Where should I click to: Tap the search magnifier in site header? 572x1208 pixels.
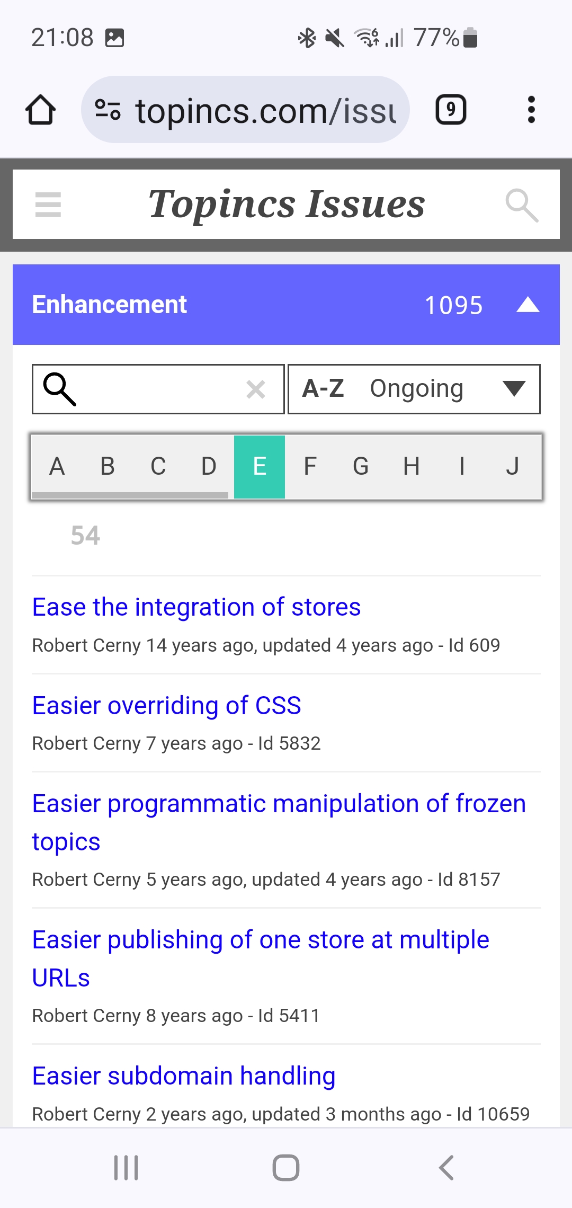coord(522,205)
